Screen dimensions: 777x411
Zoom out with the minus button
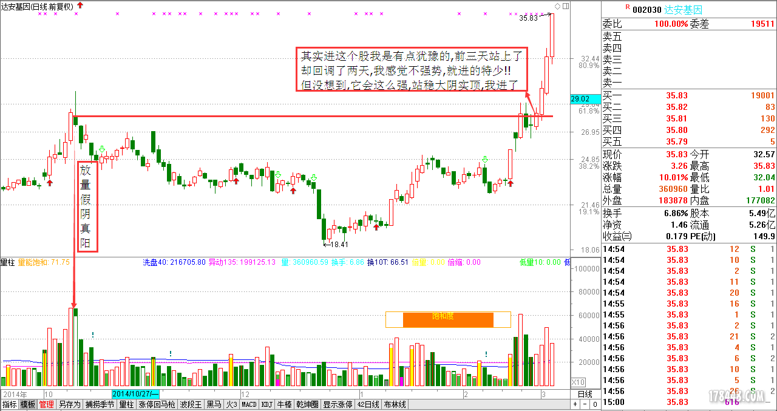tap(584, 404)
